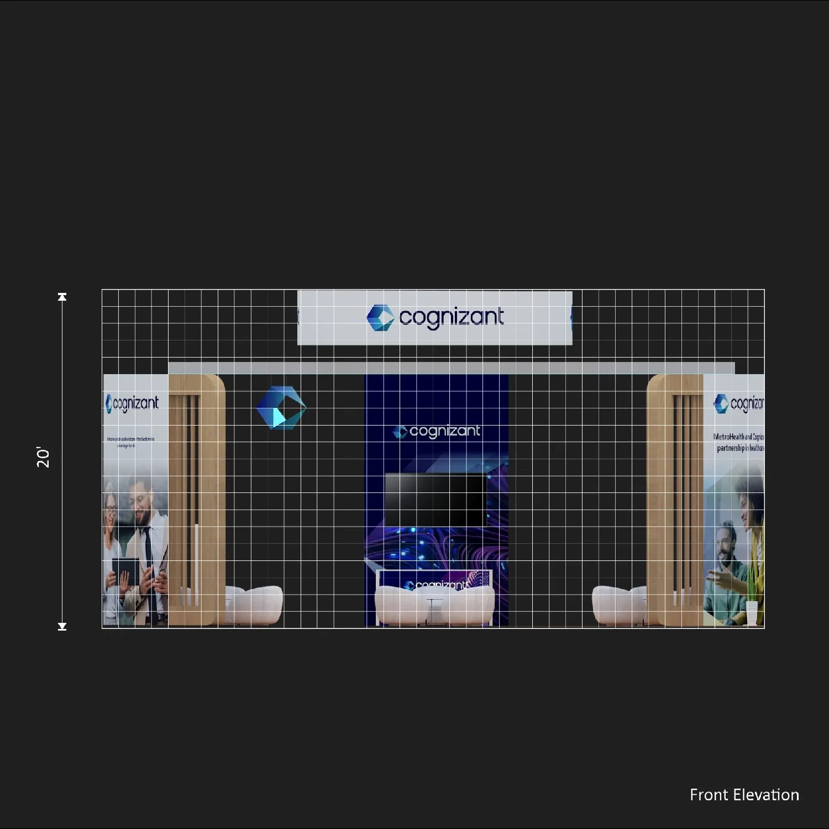This screenshot has height=829, width=829.
Task: Click the cognizant logo on the right banner
Action: [x=739, y=403]
